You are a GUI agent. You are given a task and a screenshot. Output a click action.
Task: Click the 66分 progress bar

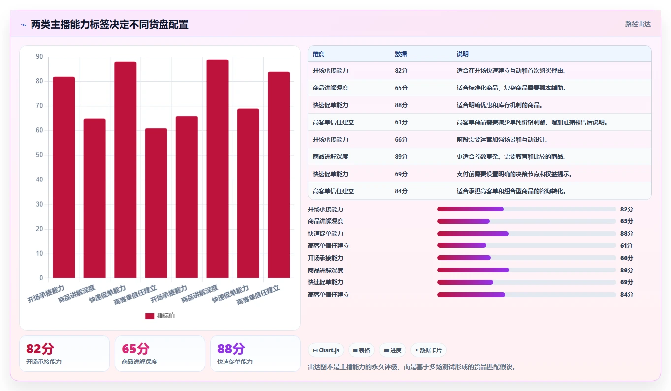click(x=526, y=258)
